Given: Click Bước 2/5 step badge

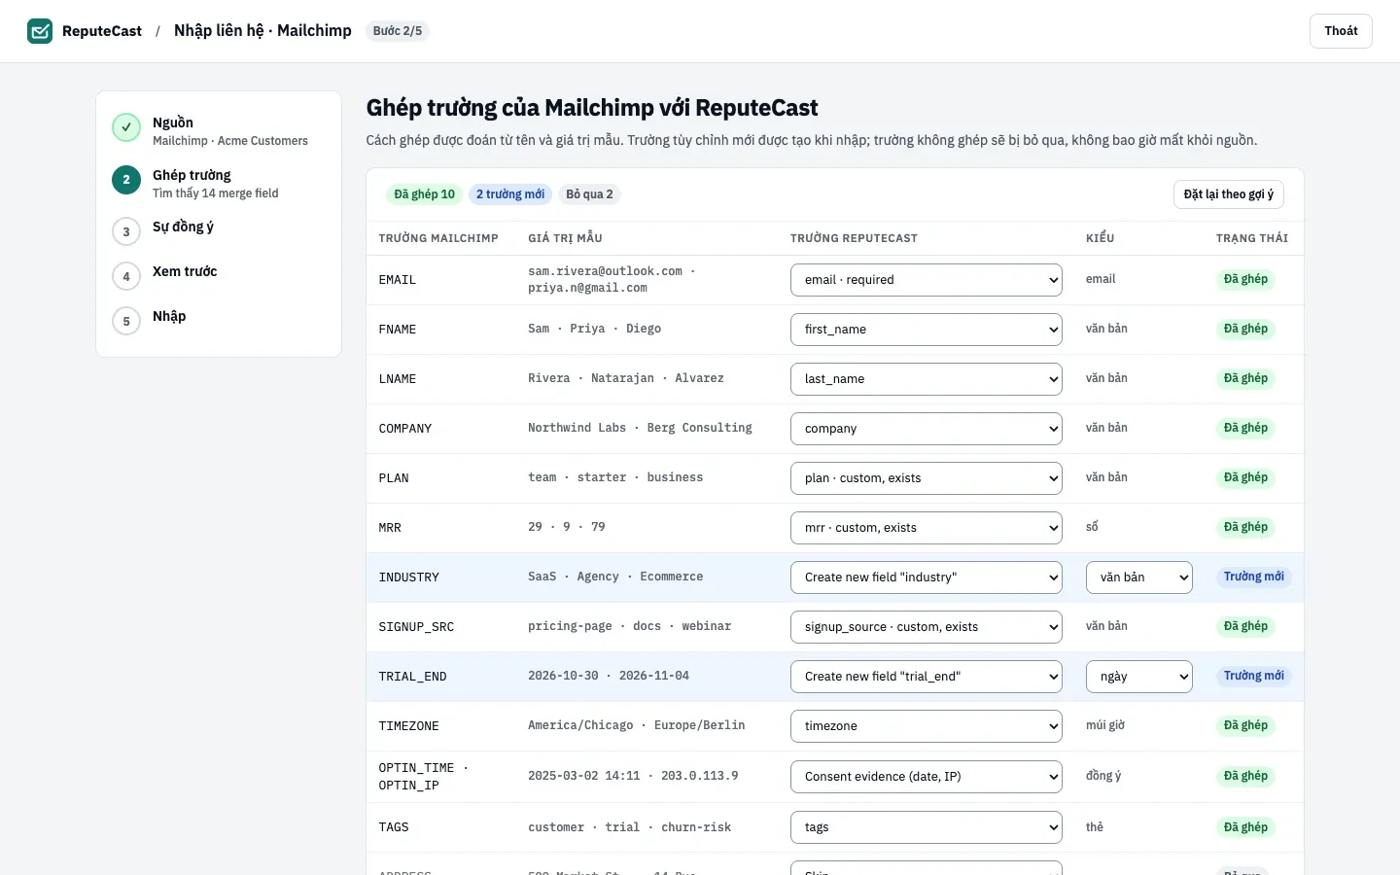Looking at the screenshot, I should tap(398, 31).
